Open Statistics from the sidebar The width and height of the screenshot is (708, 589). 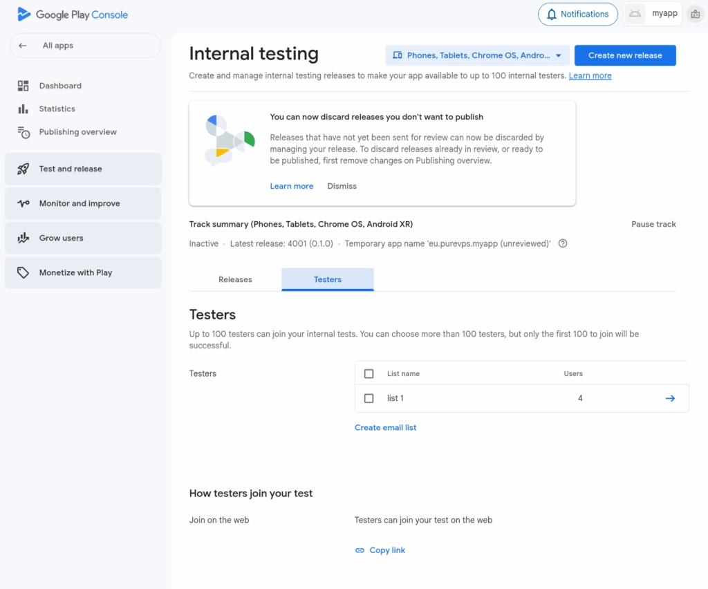tap(57, 109)
